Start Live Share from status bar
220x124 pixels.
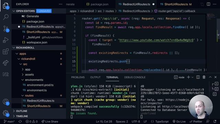pos(50,122)
